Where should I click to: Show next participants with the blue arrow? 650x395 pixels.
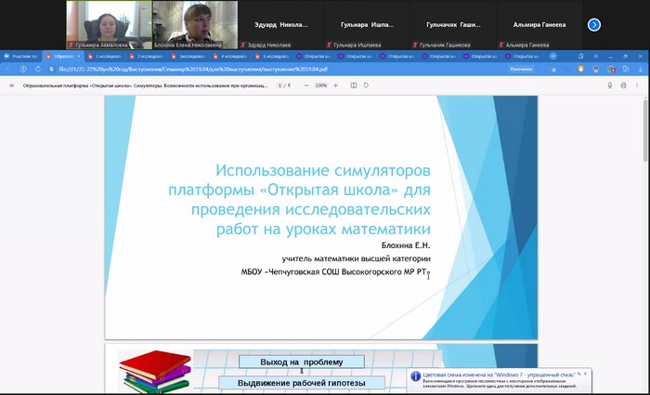(594, 25)
